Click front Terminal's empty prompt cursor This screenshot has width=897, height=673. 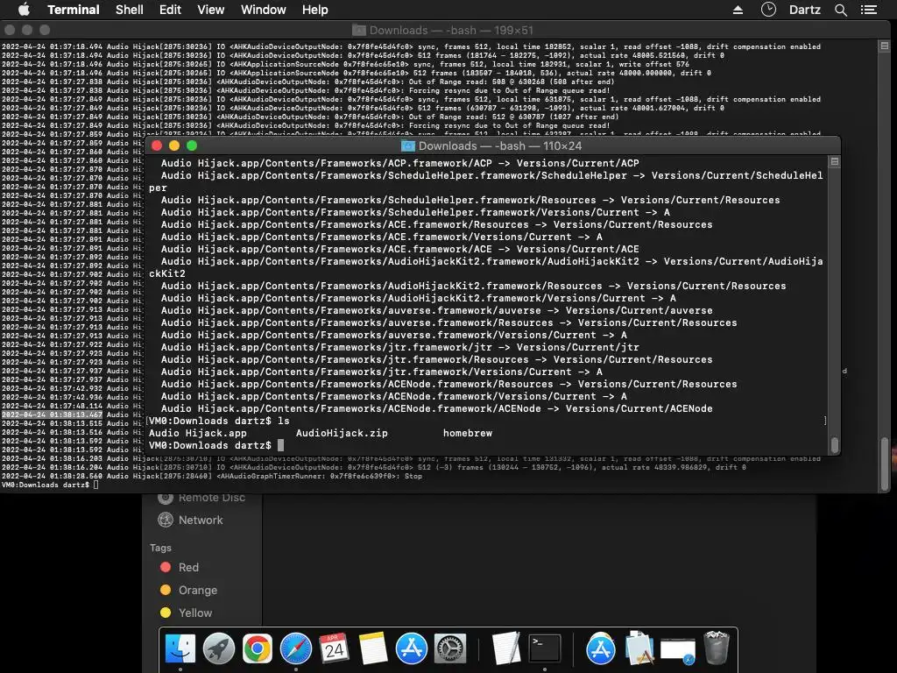tap(280, 445)
